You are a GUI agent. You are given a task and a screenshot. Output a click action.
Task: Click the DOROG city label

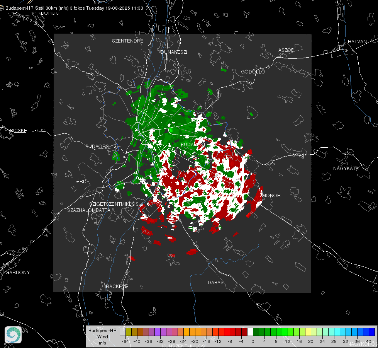pyautogui.click(x=50, y=13)
